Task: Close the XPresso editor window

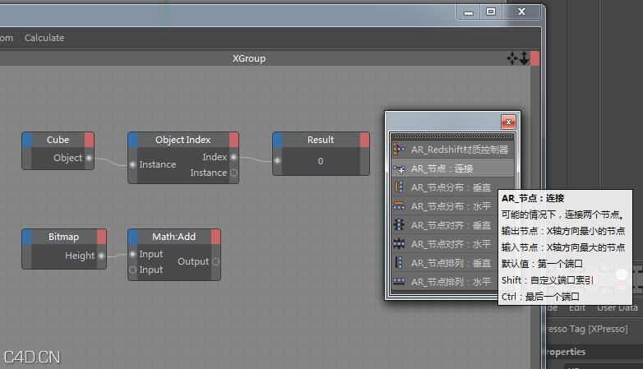Action: (521, 12)
